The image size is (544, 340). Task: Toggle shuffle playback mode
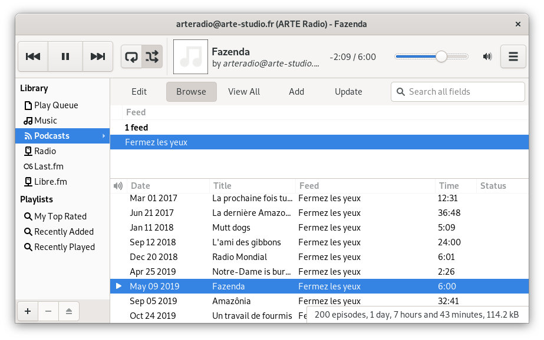click(x=152, y=56)
